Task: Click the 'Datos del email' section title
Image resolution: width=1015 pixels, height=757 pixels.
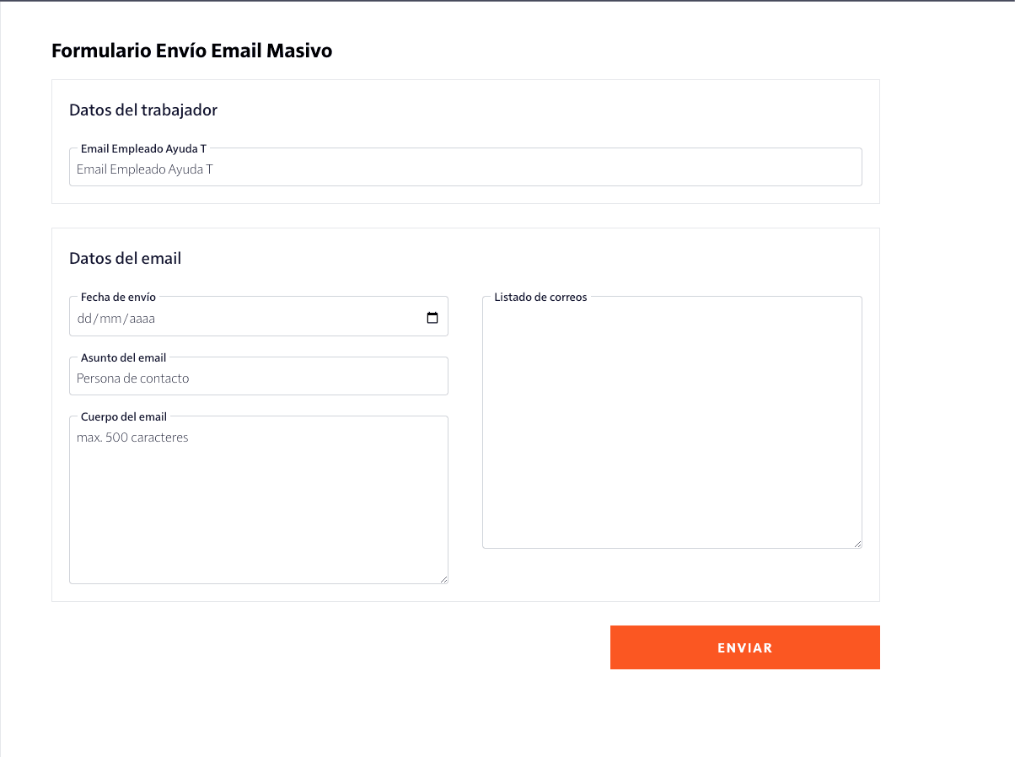Action: click(x=125, y=258)
